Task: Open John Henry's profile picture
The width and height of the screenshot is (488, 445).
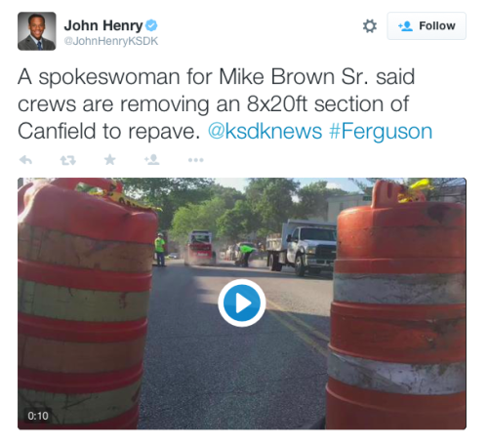Action: (37, 31)
